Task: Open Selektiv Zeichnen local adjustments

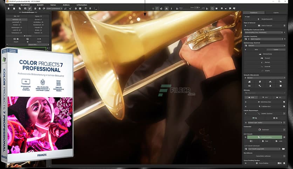Action: pos(265,113)
